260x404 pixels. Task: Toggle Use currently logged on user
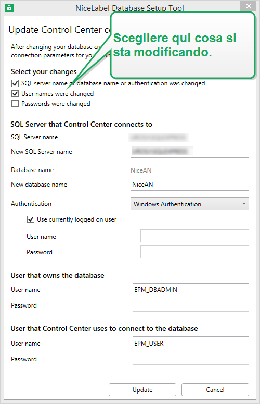[31, 219]
